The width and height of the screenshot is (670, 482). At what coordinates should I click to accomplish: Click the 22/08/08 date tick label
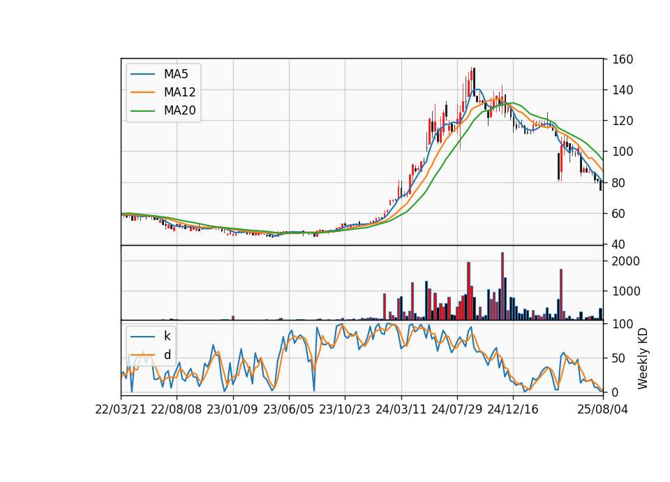[x=177, y=409]
